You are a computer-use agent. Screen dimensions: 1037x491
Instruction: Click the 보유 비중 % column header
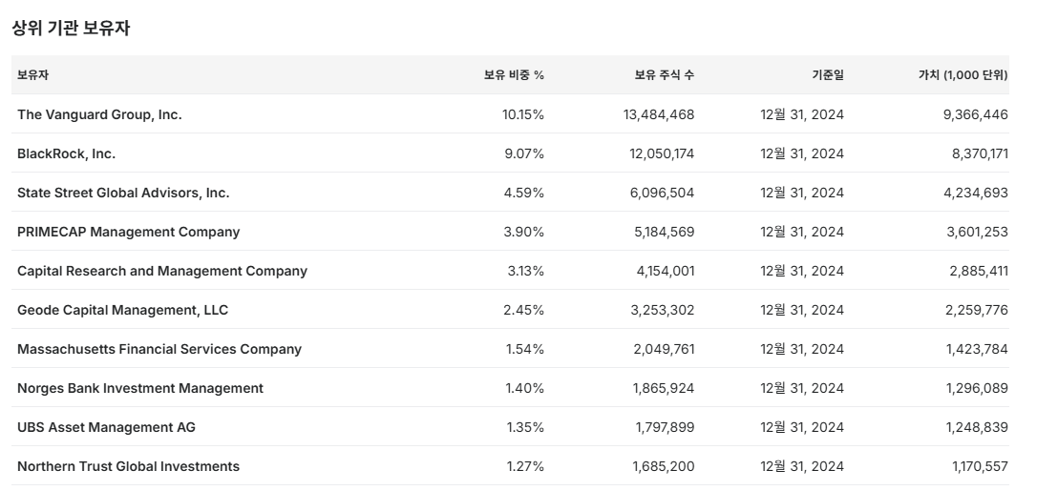[514, 75]
